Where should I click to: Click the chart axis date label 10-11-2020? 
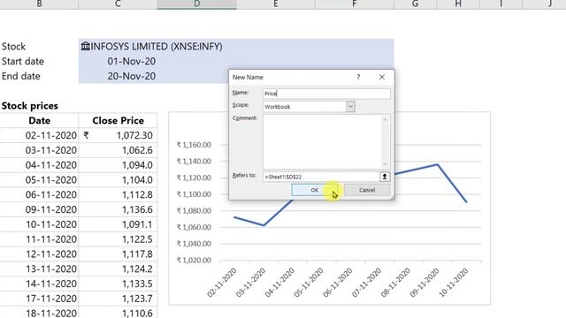[453, 283]
